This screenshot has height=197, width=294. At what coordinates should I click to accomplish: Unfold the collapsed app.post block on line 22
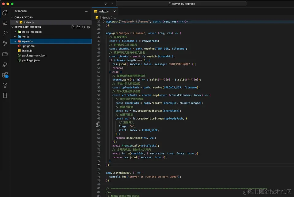[104, 22]
